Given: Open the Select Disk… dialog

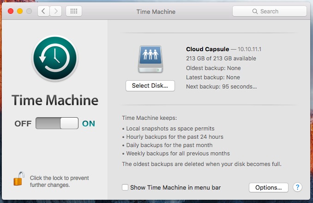Looking at the screenshot, I should 150,86.
